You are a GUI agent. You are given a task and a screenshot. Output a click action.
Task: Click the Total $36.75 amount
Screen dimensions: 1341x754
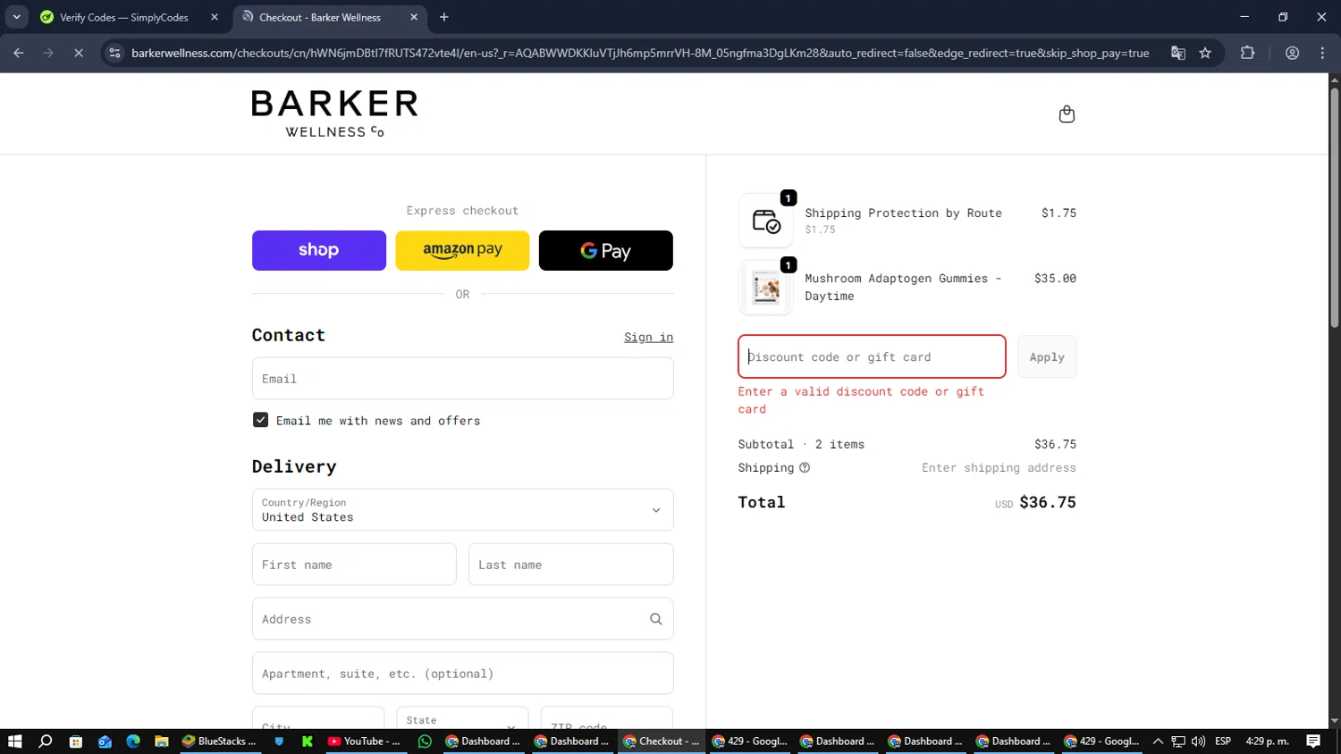1048,502
